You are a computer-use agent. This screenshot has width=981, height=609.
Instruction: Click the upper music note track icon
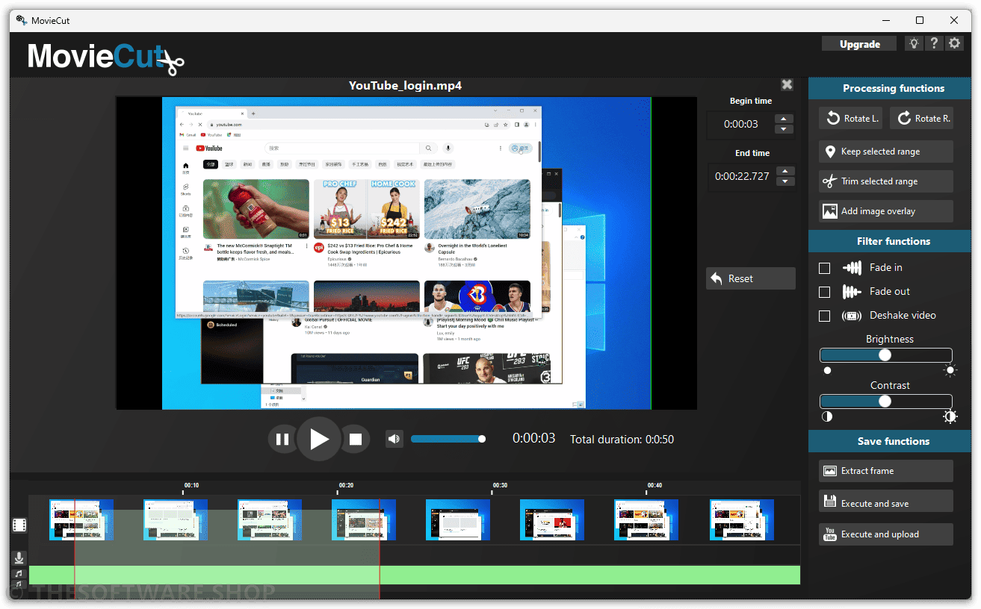click(x=19, y=573)
